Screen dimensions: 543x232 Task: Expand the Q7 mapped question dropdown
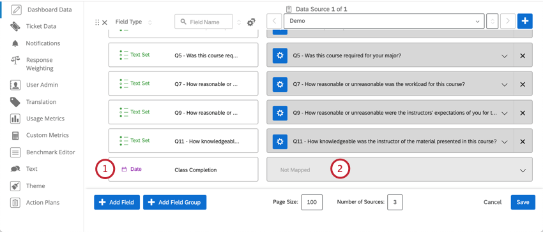tap(505, 85)
